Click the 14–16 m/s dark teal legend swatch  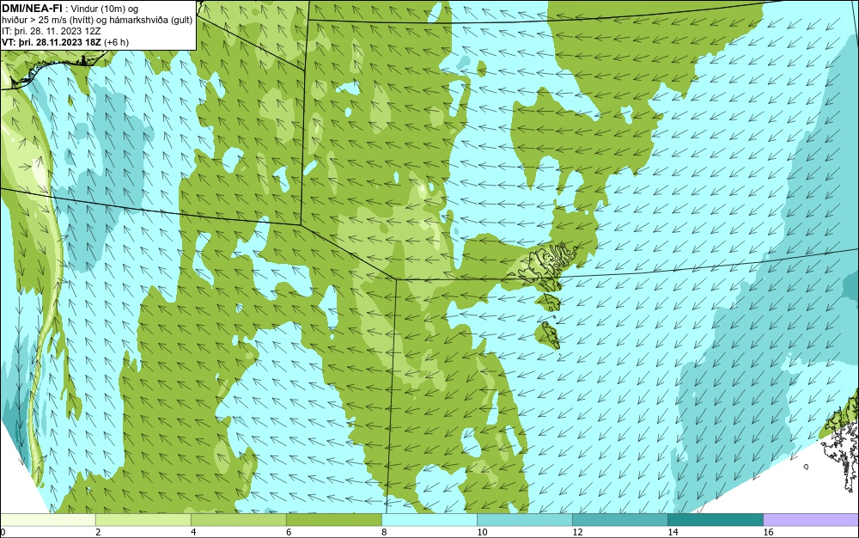coord(716,520)
